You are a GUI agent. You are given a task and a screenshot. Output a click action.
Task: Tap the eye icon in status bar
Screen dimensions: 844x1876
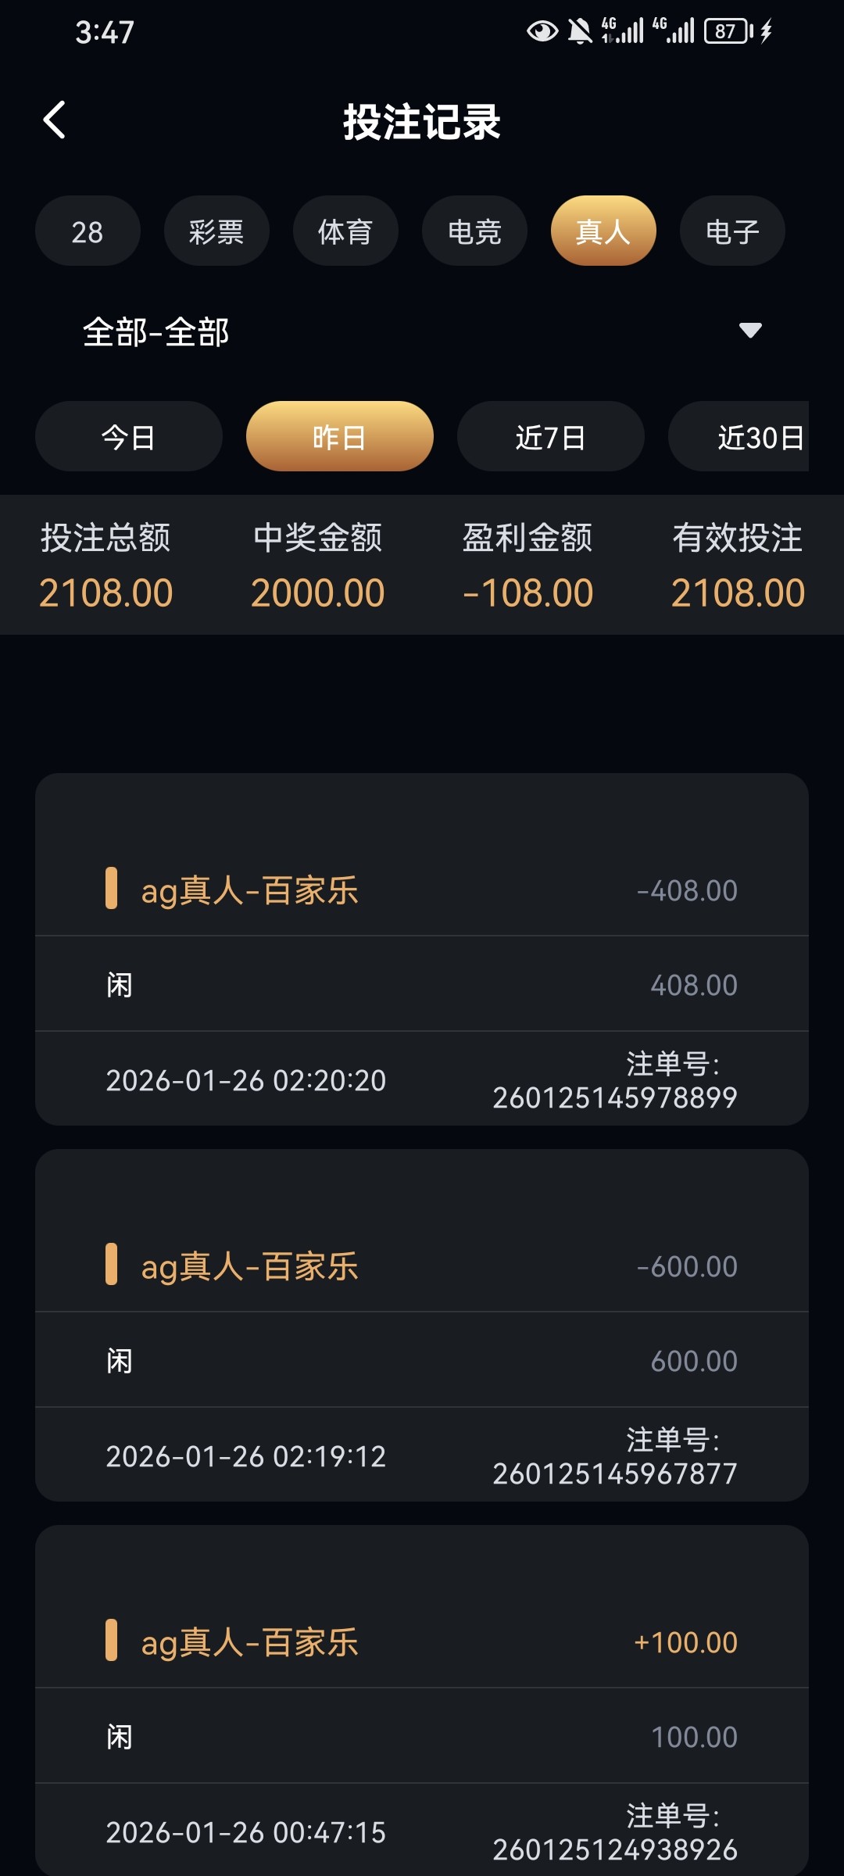[542, 31]
